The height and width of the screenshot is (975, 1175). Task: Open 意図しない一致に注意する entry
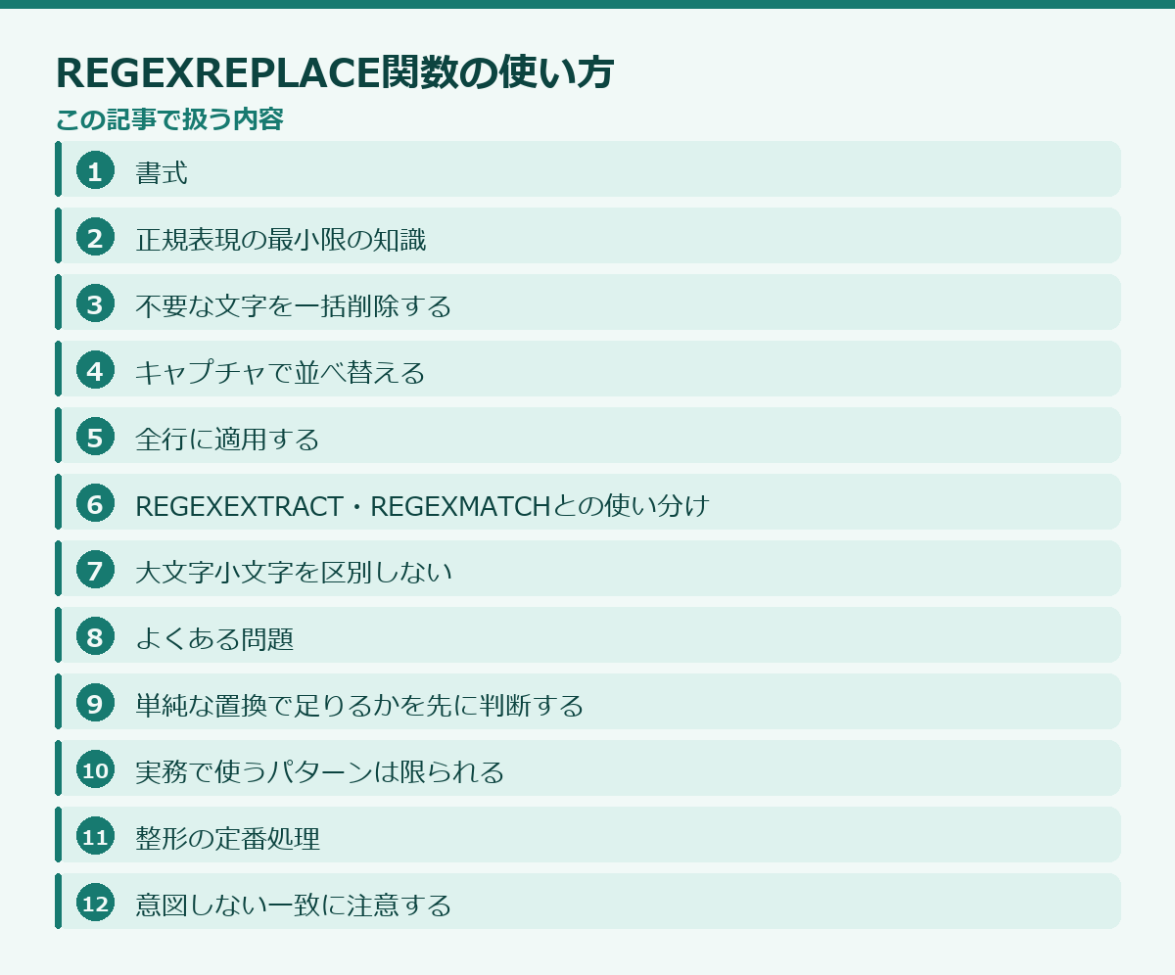(587, 902)
